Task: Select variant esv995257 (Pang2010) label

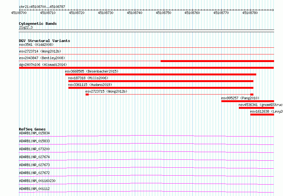Action: (x=240, y=98)
